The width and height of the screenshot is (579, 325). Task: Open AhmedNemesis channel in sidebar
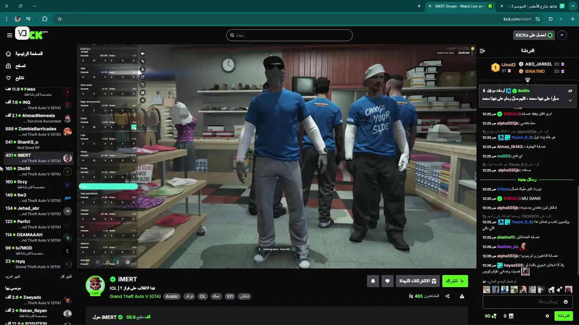39,118
